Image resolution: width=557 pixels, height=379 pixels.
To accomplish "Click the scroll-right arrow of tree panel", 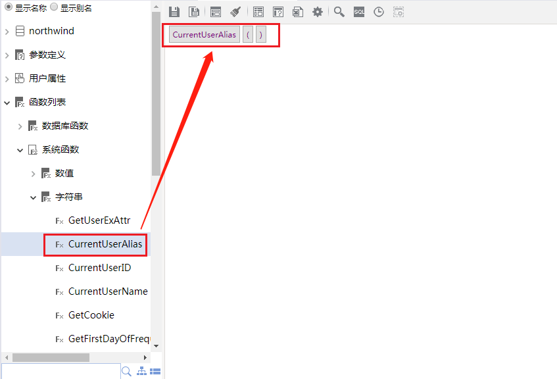I will (x=145, y=357).
